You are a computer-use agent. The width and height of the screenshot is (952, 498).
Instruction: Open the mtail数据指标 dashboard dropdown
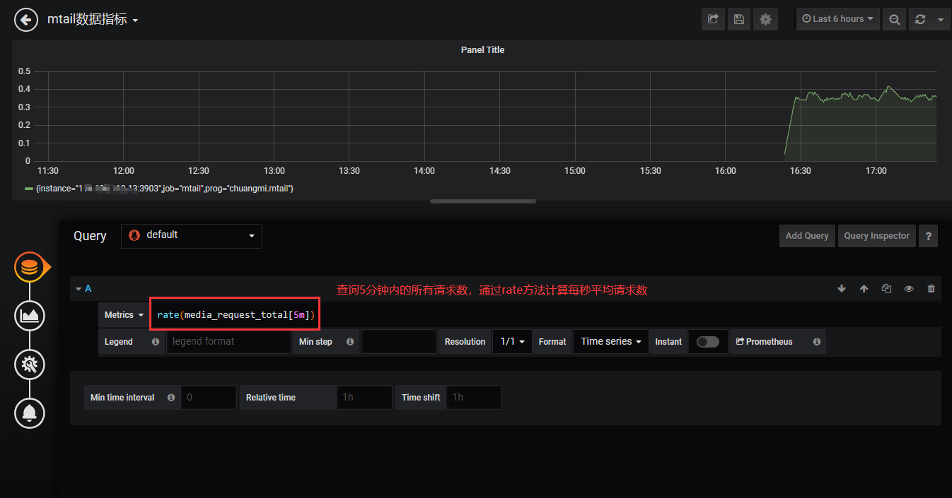click(x=93, y=20)
